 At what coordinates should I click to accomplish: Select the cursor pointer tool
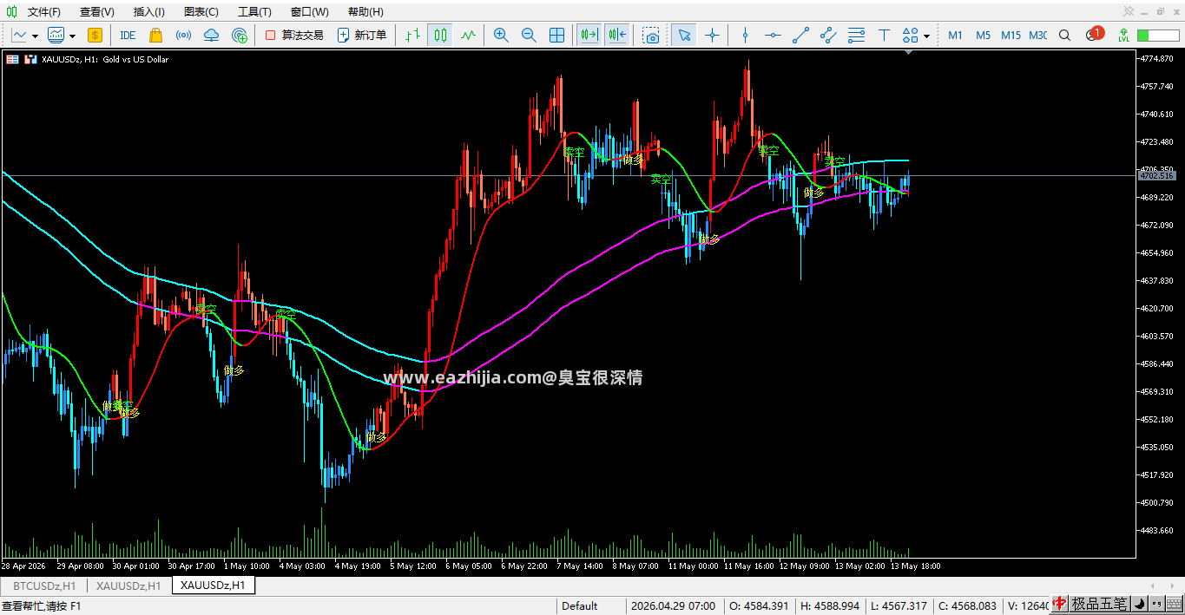coord(684,35)
